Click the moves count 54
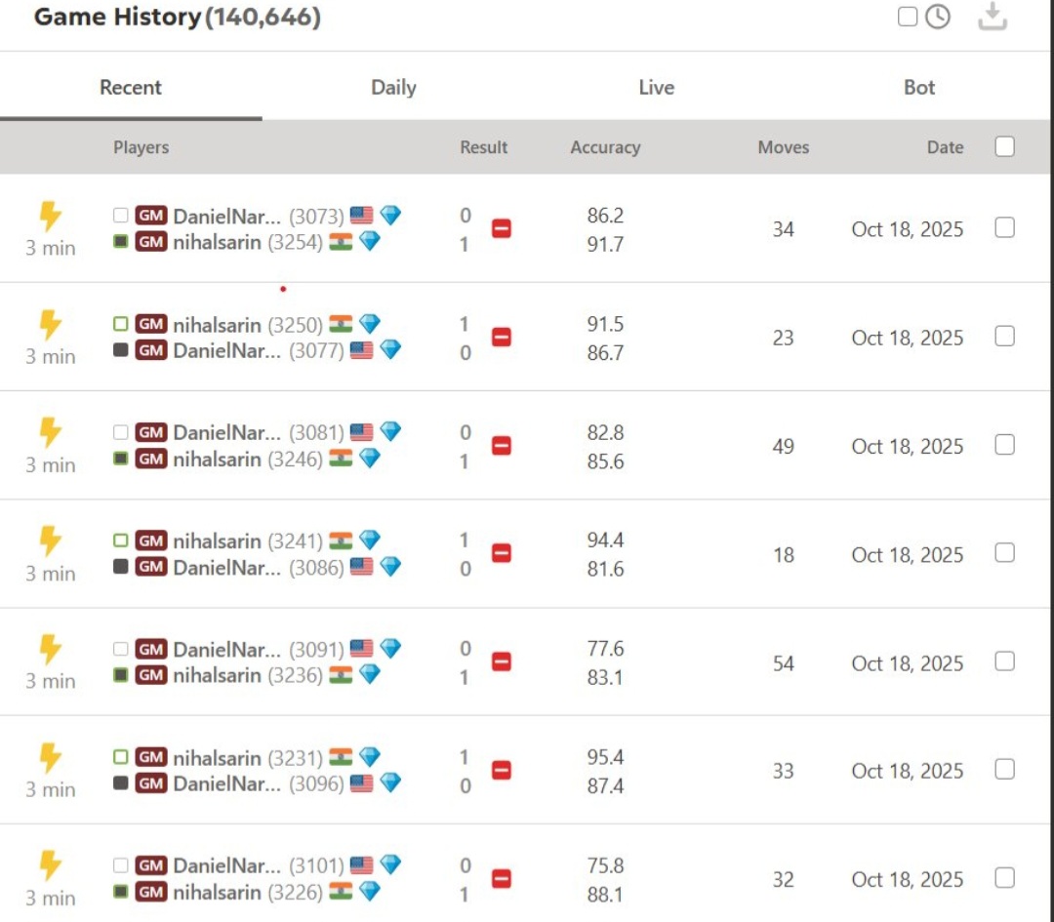Viewport: 1054px width, 922px height. click(783, 663)
